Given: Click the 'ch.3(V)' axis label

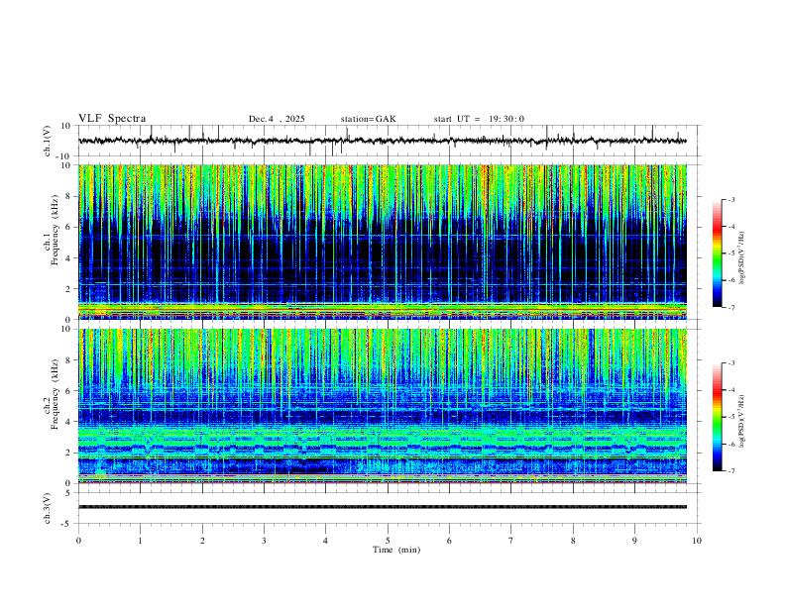Looking at the screenshot, I should point(48,508).
